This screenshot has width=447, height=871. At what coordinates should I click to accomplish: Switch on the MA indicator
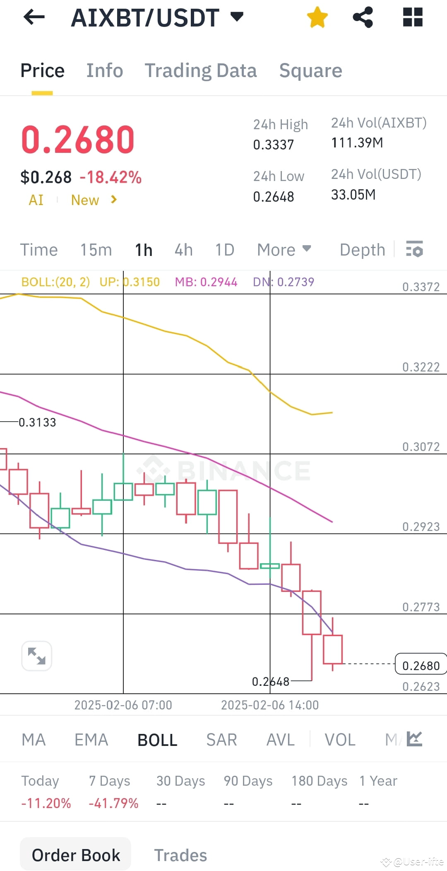pyautogui.click(x=34, y=740)
